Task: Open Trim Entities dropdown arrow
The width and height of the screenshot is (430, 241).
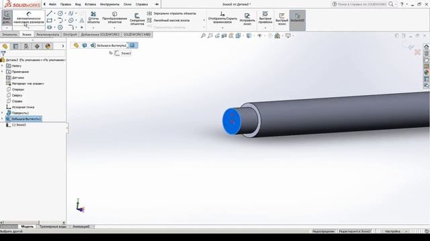Action: (93, 28)
